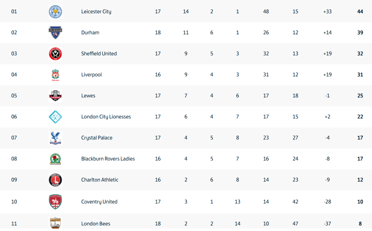Select the London Bees logo
The image size is (372, 231).
[x=55, y=223]
